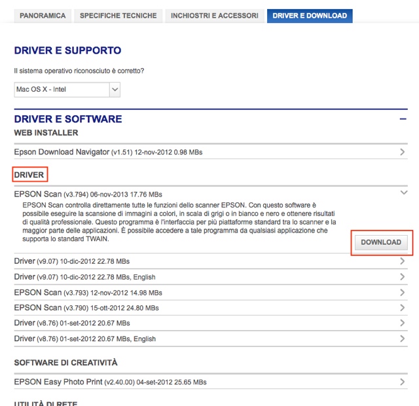Click the EPSON Scan (v3.794) title text
This screenshot has width=419, height=406.
tap(88, 194)
